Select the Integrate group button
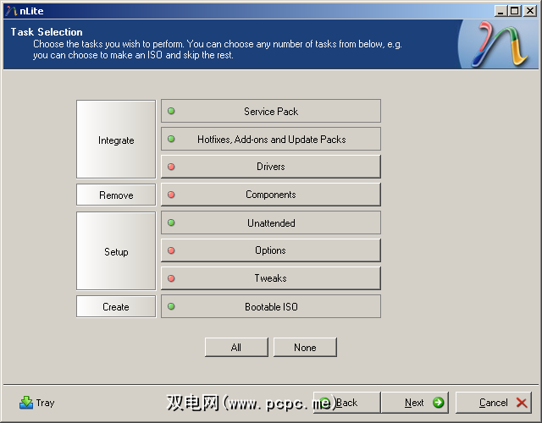Viewport: 542px width, 423px height. pos(116,140)
